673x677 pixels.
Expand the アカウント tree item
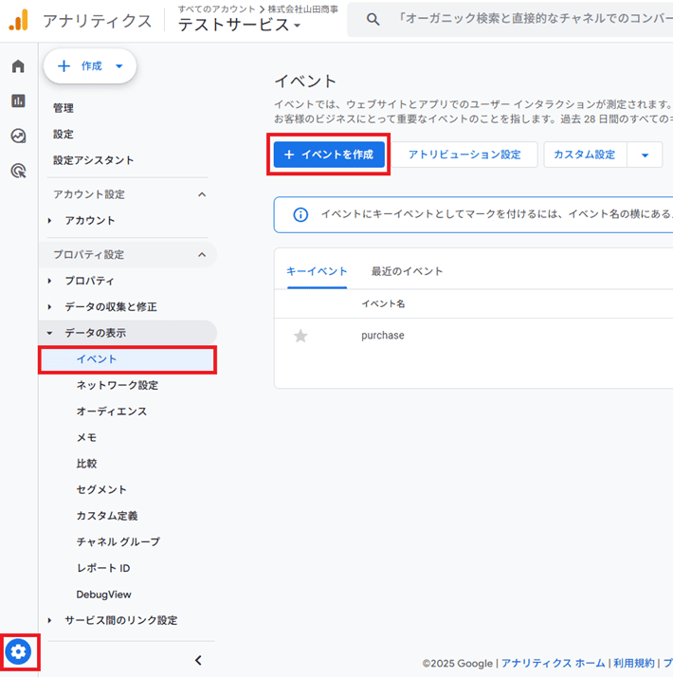[x=49, y=221]
